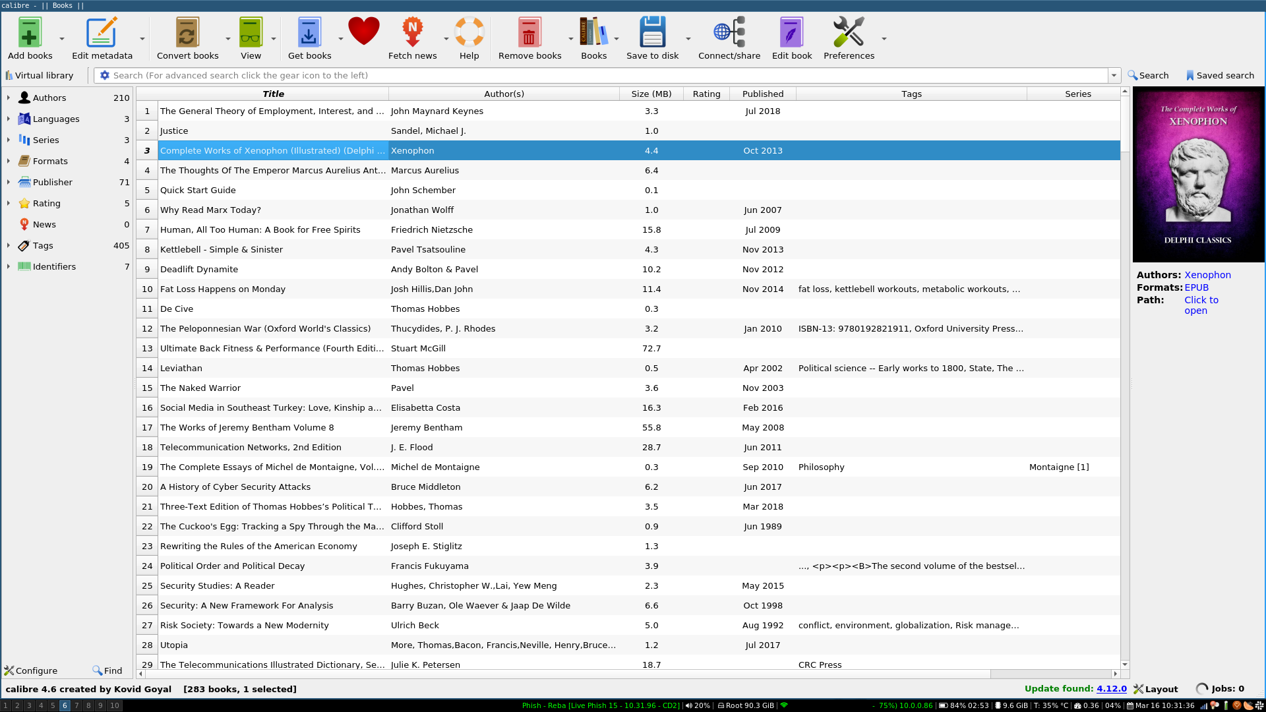
Task: Click the Save to disk icon
Action: [x=652, y=33]
